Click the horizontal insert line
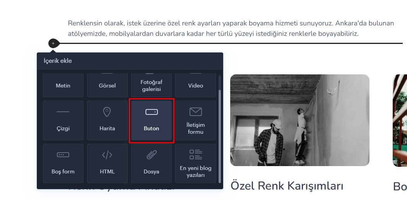 tap(231, 44)
